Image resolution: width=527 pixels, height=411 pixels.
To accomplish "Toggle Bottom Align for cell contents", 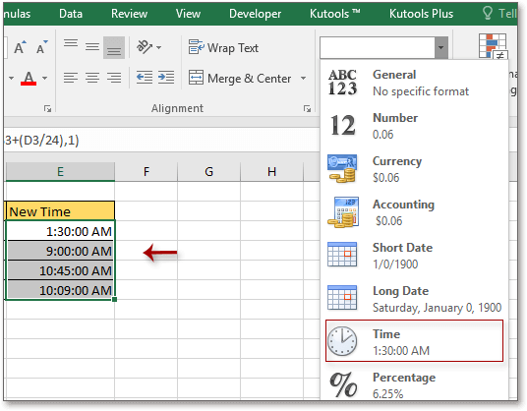I will click(x=114, y=48).
